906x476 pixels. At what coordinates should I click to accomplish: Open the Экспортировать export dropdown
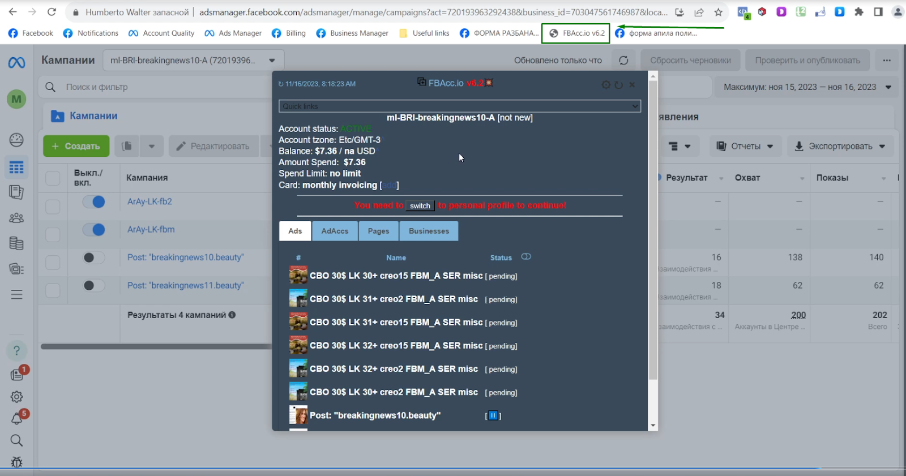840,146
